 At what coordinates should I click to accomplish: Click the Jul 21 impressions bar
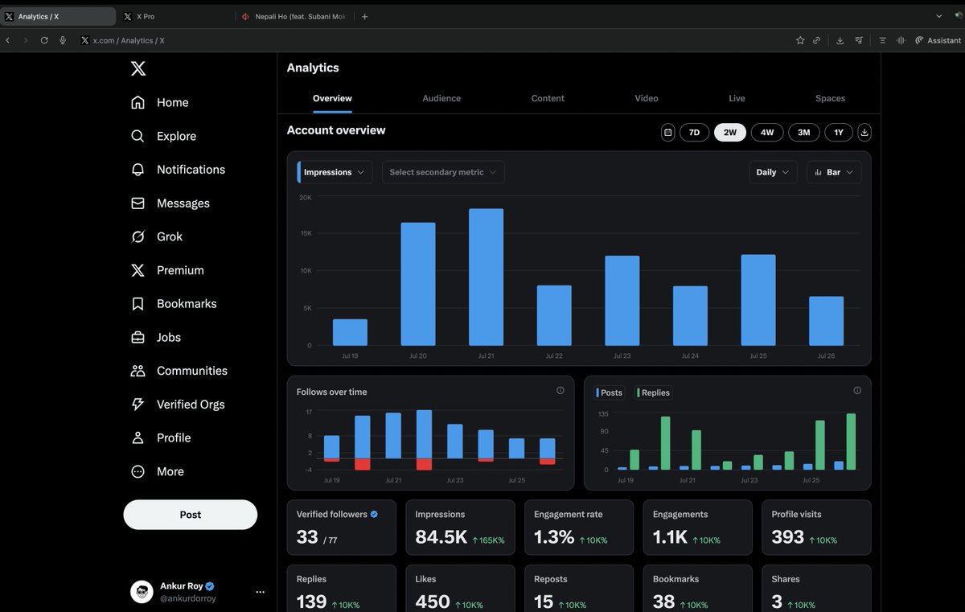tap(486, 277)
